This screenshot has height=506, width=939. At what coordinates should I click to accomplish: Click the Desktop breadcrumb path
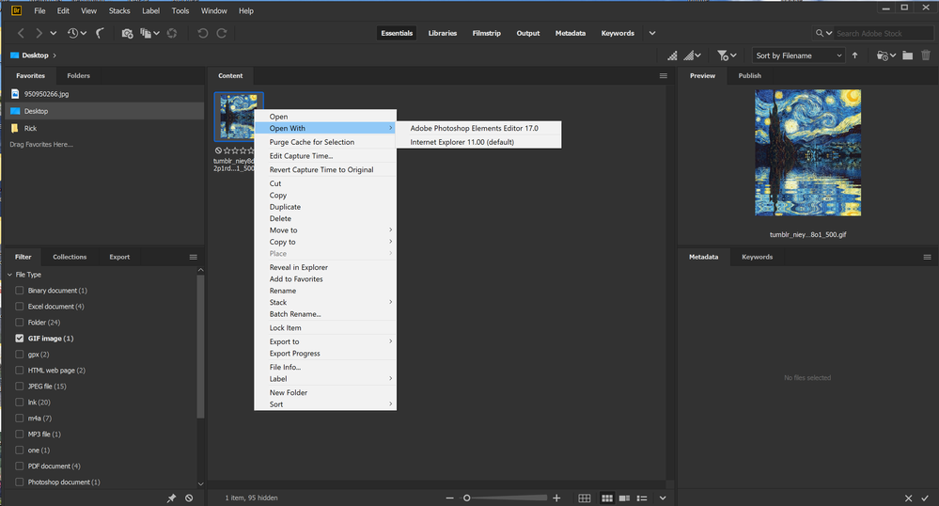click(35, 55)
